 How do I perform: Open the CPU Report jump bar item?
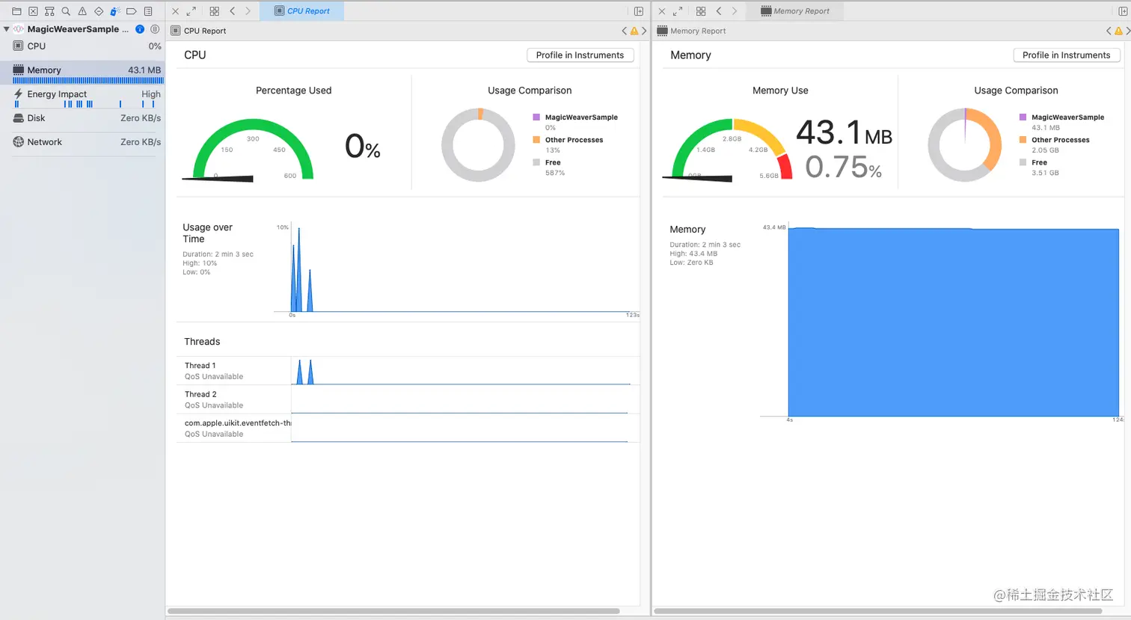pyautogui.click(x=198, y=31)
